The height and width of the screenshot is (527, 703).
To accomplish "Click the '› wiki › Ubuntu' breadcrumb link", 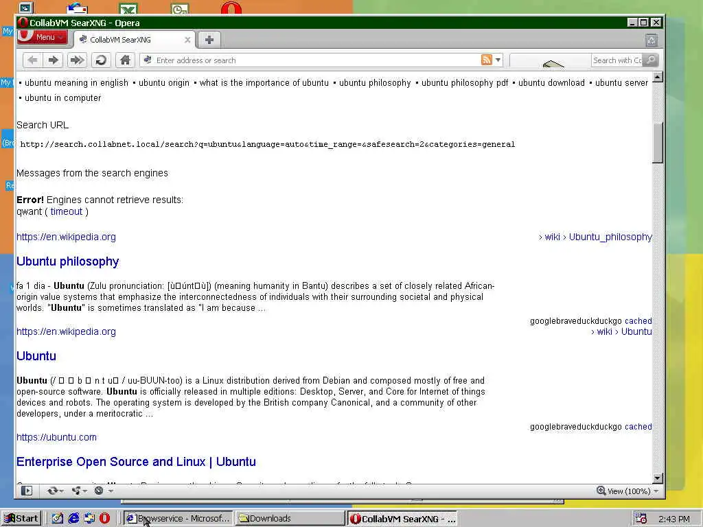I will point(621,331).
